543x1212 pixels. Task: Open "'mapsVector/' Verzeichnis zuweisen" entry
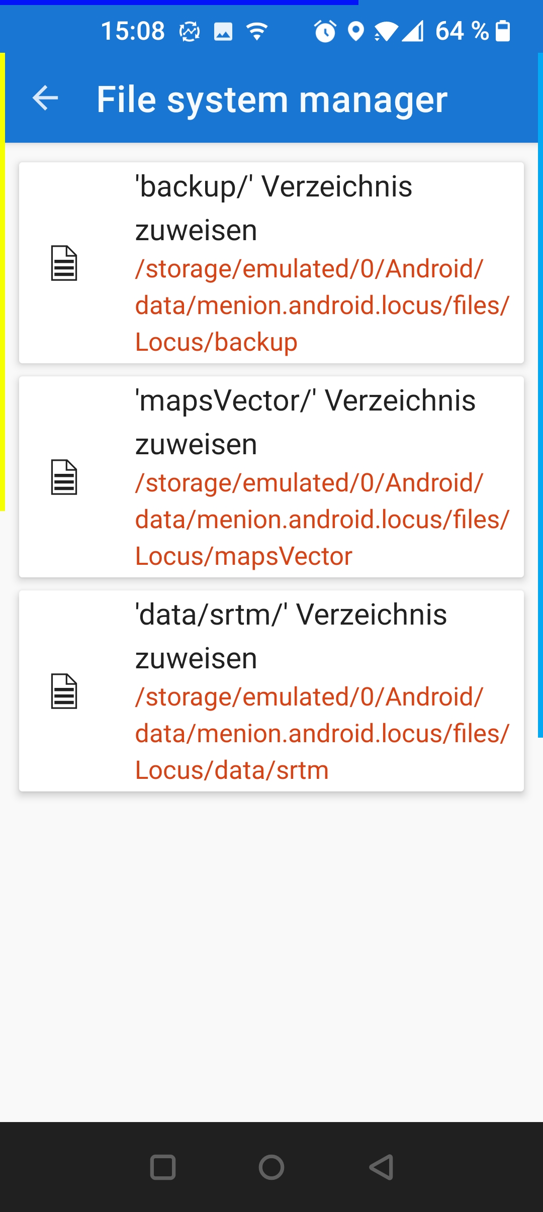point(305,422)
